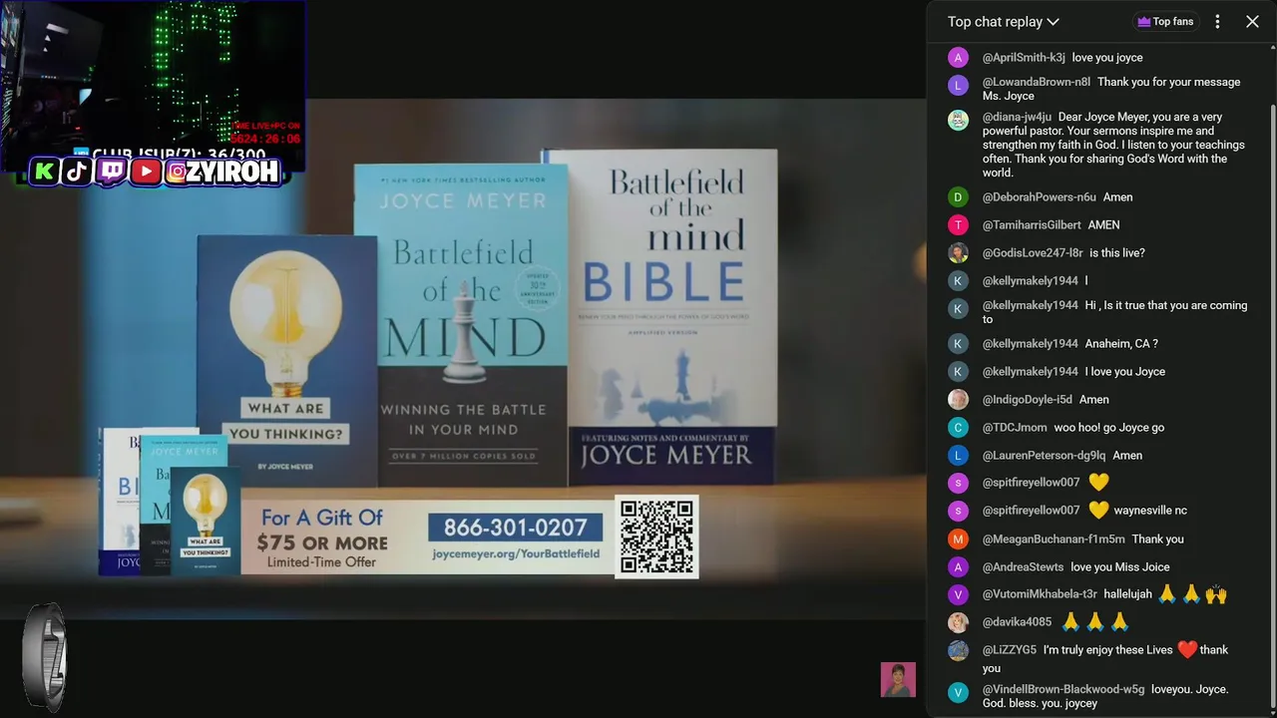This screenshot has height=718, width=1277.
Task: Click @VindellBrown-Blackwood-w5g's avatar
Action: (x=958, y=693)
